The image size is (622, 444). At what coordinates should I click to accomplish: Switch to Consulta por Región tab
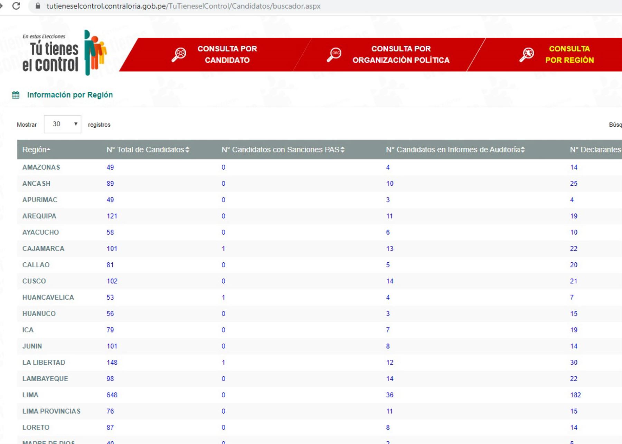pyautogui.click(x=569, y=54)
